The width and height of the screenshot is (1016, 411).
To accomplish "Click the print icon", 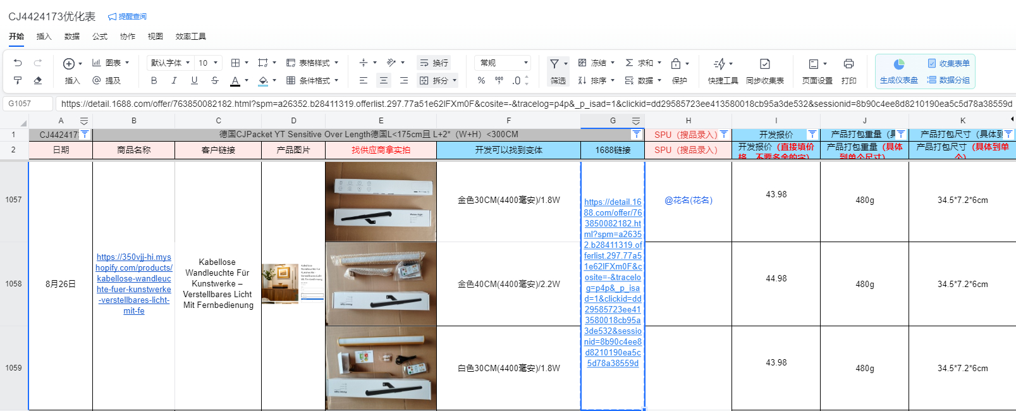I will tap(848, 64).
